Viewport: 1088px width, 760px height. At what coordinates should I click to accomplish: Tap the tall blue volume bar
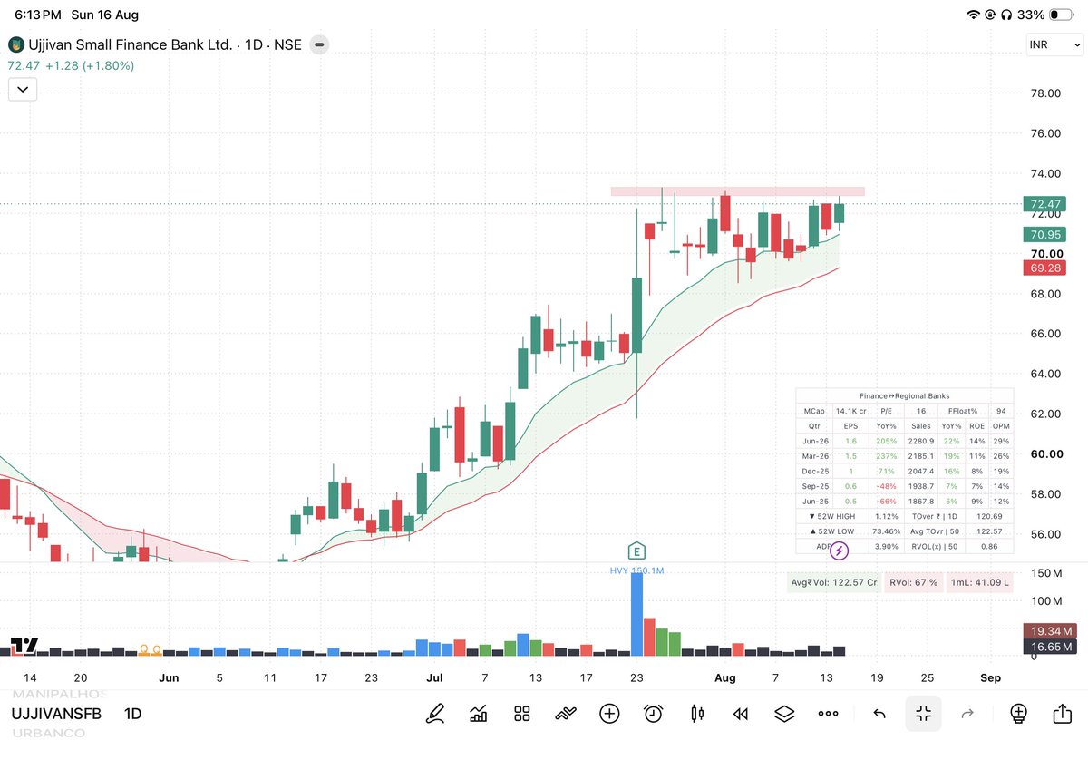[636, 614]
